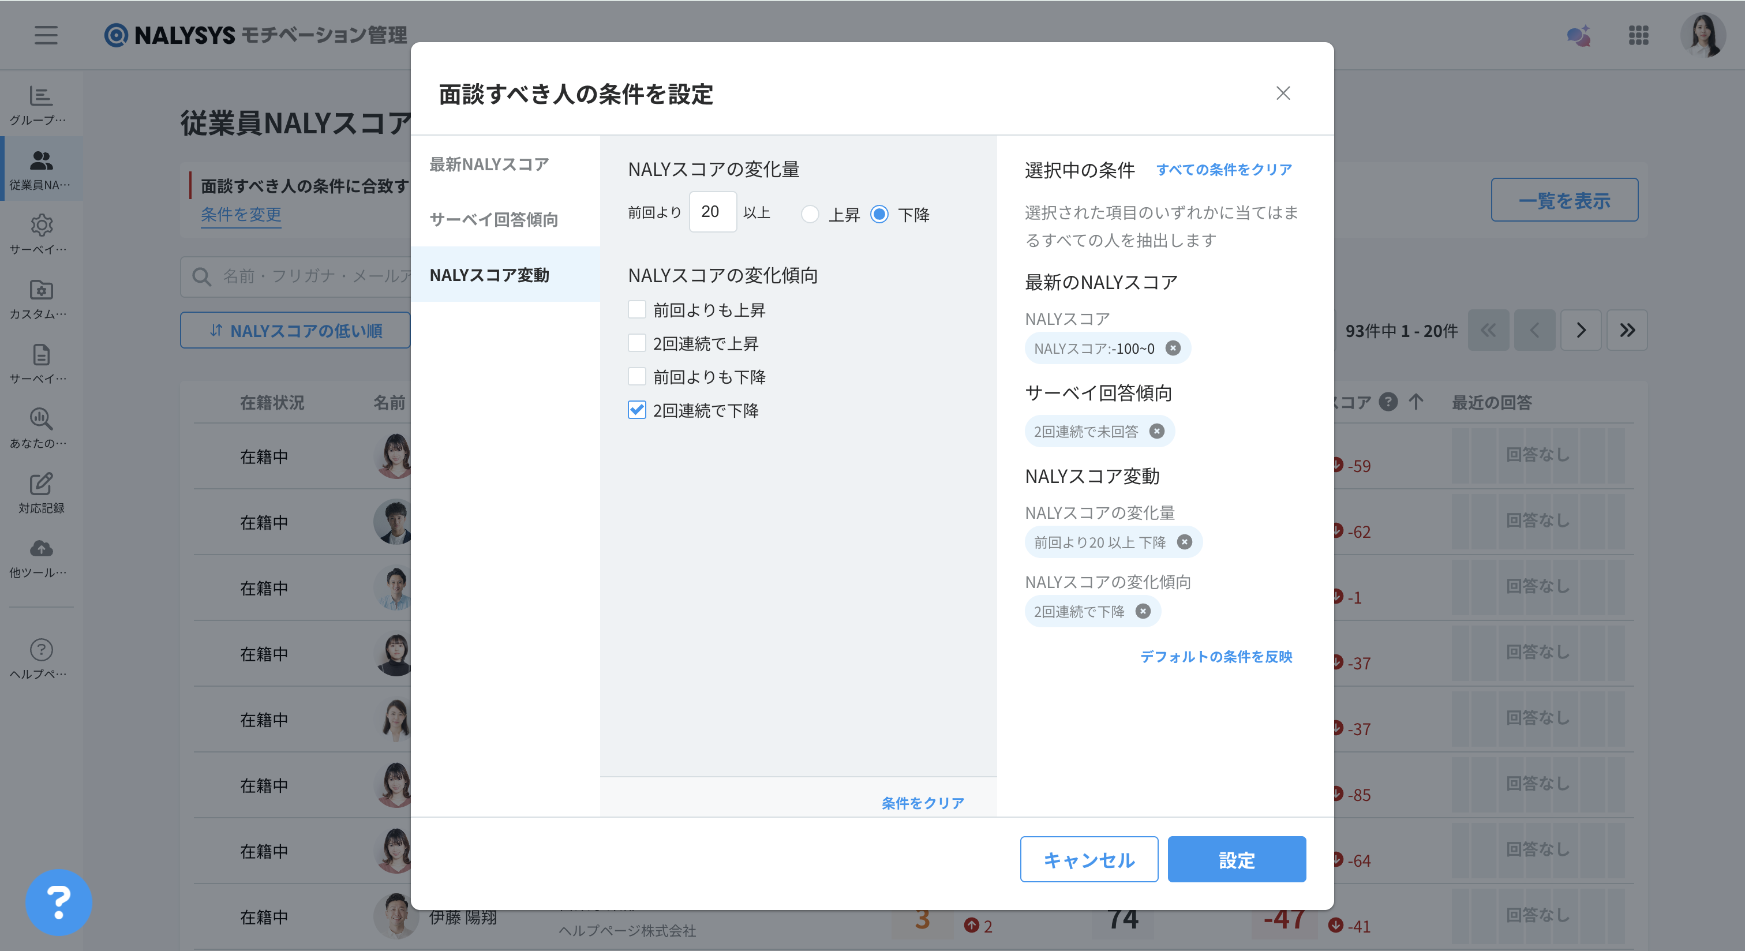The height and width of the screenshot is (951, 1745).
Task: Click the search magnifier icon
Action: pos(201,276)
